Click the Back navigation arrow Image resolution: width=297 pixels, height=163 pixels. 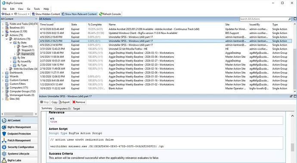[6, 14]
